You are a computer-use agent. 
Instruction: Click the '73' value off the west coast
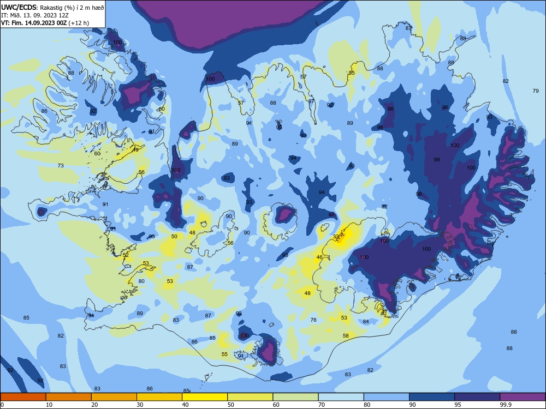click(61, 166)
